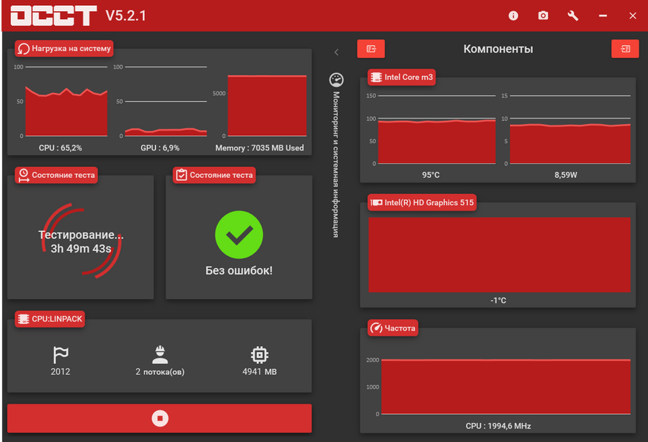Click the right red button beside Компоненты
This screenshot has width=648, height=442.
tap(625, 49)
